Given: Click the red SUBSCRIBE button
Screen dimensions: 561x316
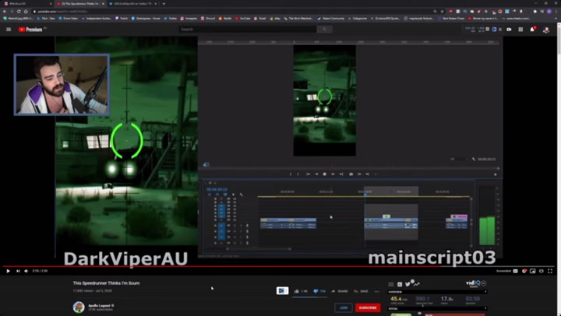Looking at the screenshot, I should tap(368, 307).
